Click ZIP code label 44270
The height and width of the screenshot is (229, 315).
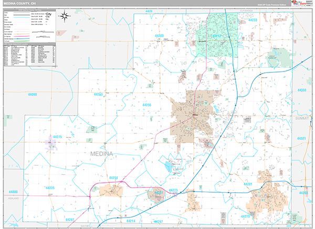(x=245, y=216)
